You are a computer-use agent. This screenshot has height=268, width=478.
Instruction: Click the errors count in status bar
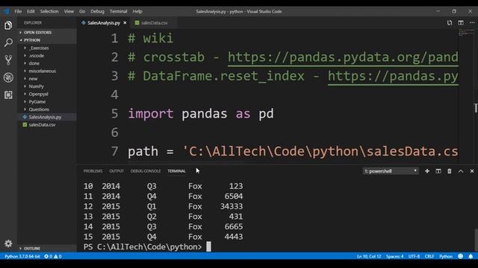(x=48, y=256)
